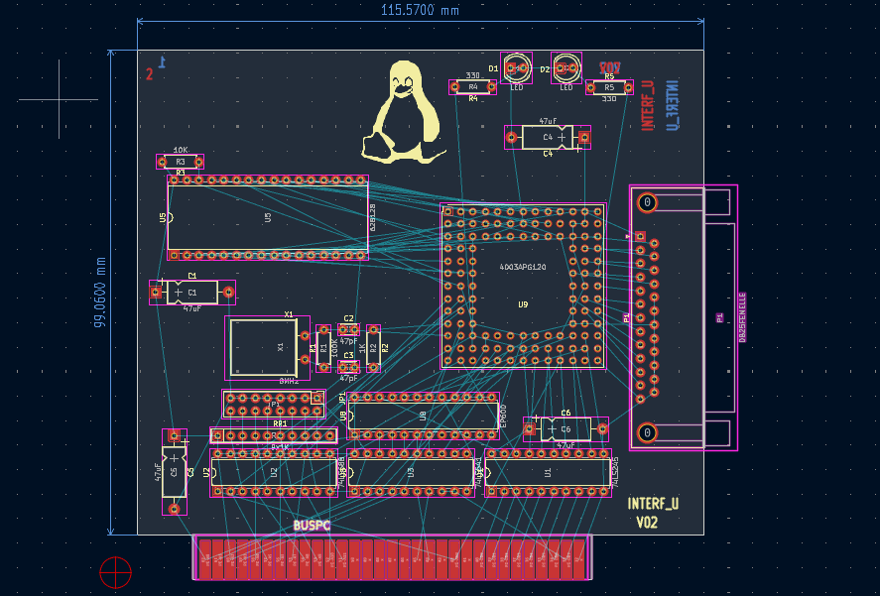The width and height of the screenshot is (880, 596).
Task: Select the X1 8MHz crystal footprint
Action: pyautogui.click(x=267, y=348)
